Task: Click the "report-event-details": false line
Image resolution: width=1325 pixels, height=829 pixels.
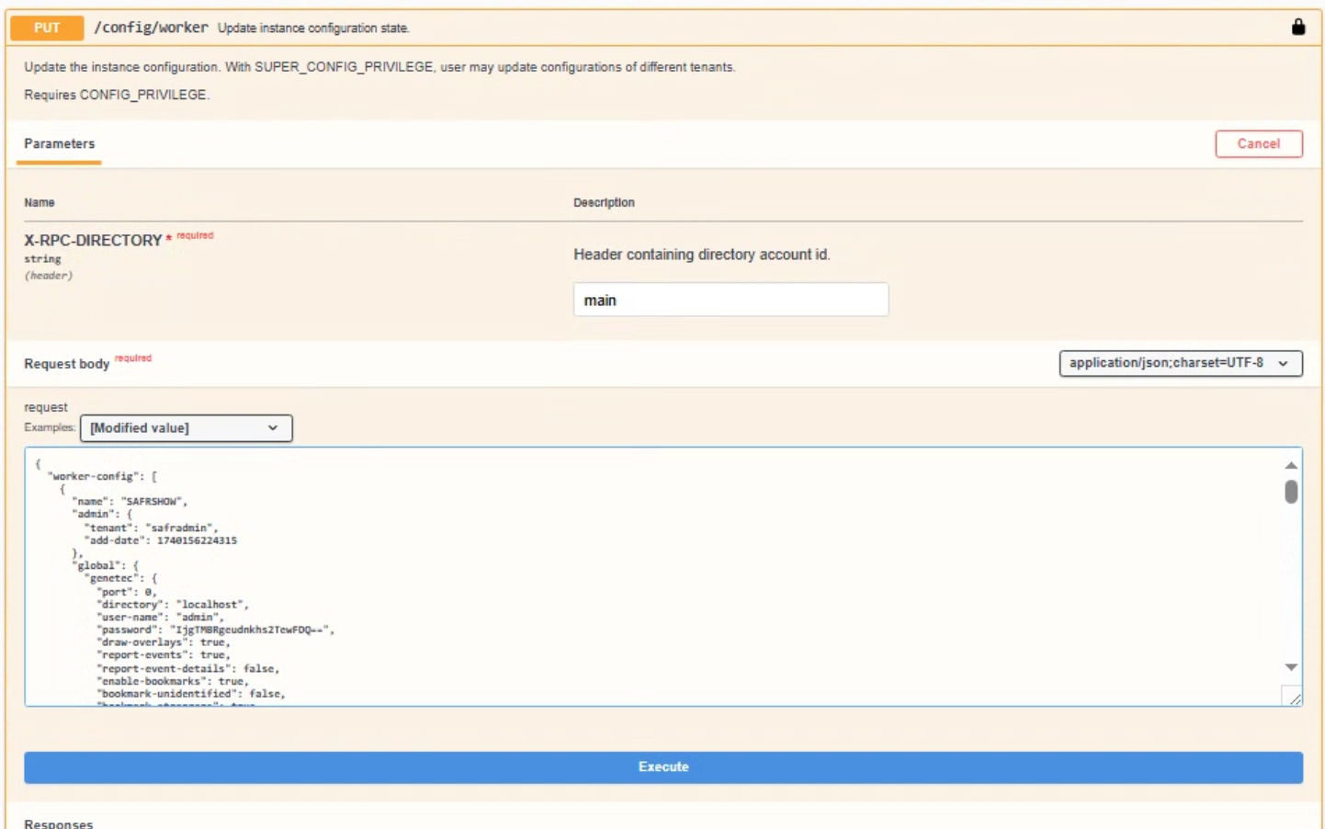Action: 188,668
